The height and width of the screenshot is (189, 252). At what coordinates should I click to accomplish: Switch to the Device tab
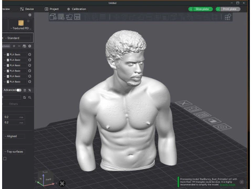[x=27, y=9]
